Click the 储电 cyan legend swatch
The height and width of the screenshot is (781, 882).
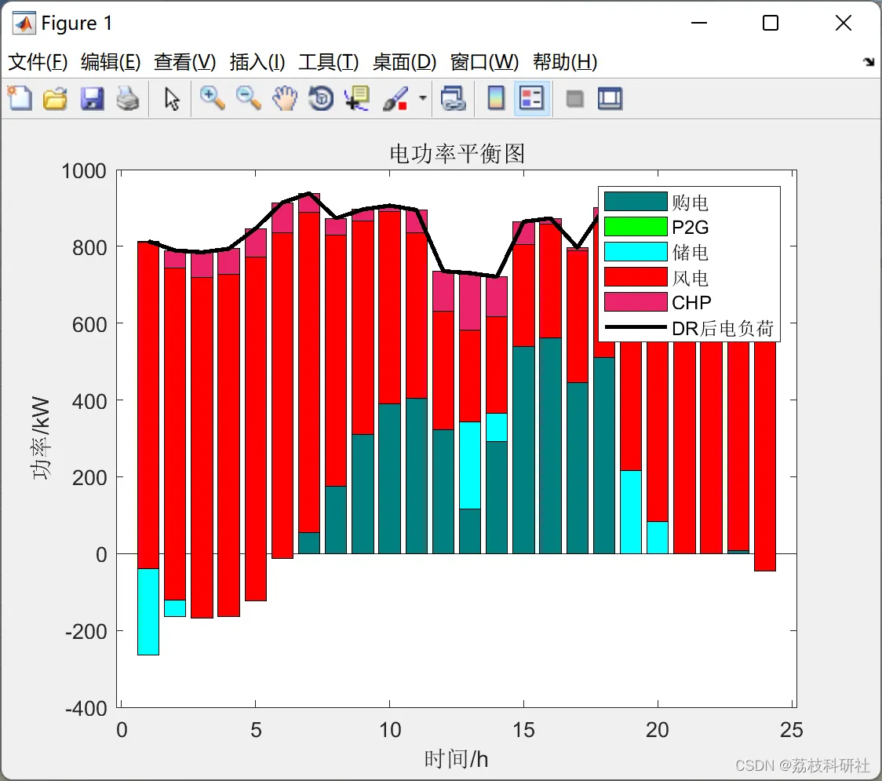click(636, 251)
